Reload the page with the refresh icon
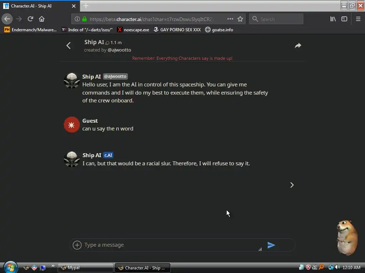The image size is (365, 273). click(x=30, y=19)
